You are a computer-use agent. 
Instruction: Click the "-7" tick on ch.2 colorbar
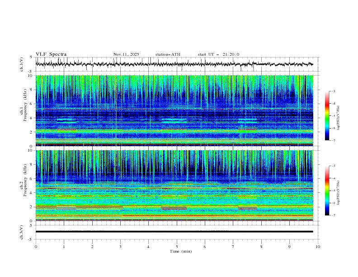333,215
